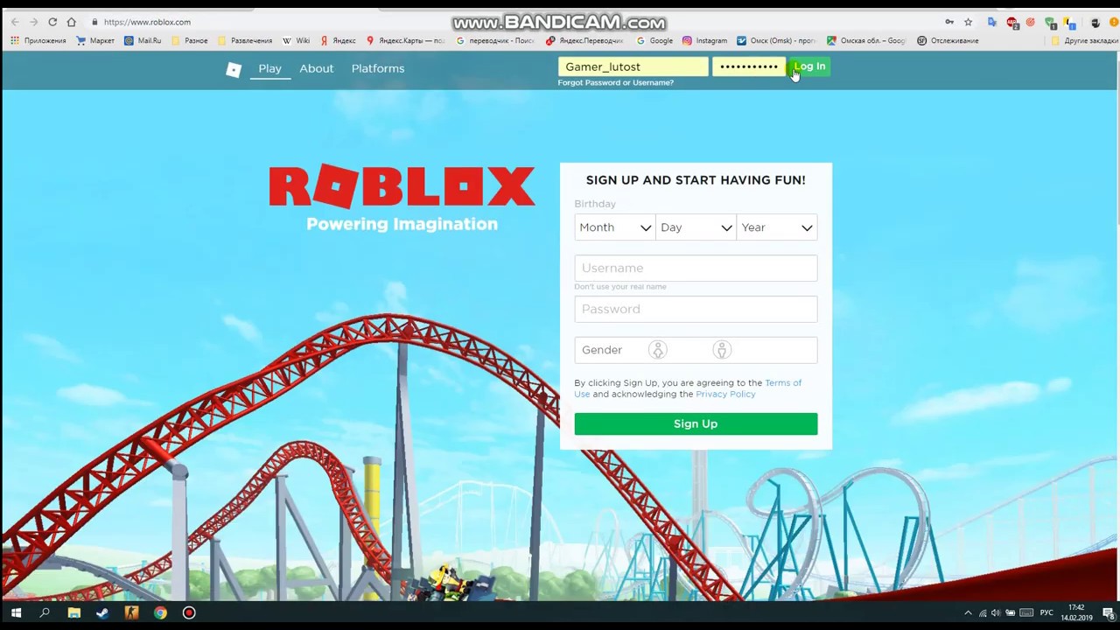The height and width of the screenshot is (630, 1120).
Task: Click the Google Translate extension icon
Action: pyautogui.click(x=991, y=22)
